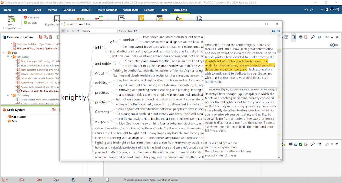Open Word Frequencies dropdown arrow
The image size is (342, 183).
pos(19,28)
